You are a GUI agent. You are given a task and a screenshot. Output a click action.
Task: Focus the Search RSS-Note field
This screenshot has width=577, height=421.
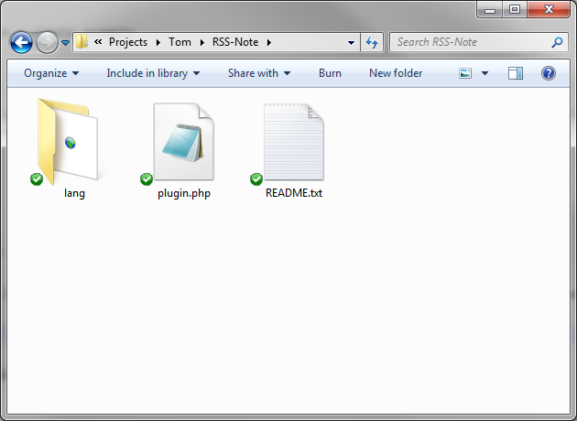click(479, 42)
